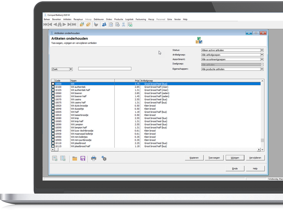
Task: Open the Productie menu
Action: (119, 19)
